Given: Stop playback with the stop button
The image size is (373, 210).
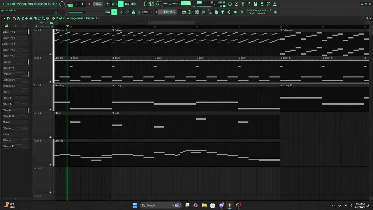Looking at the screenshot, I should pos(82,4).
